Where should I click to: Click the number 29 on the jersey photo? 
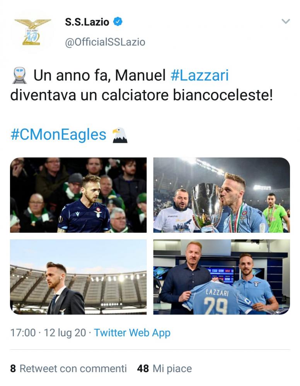(216, 306)
